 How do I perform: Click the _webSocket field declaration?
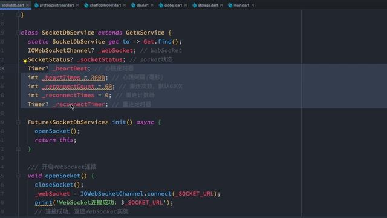tap(115, 50)
